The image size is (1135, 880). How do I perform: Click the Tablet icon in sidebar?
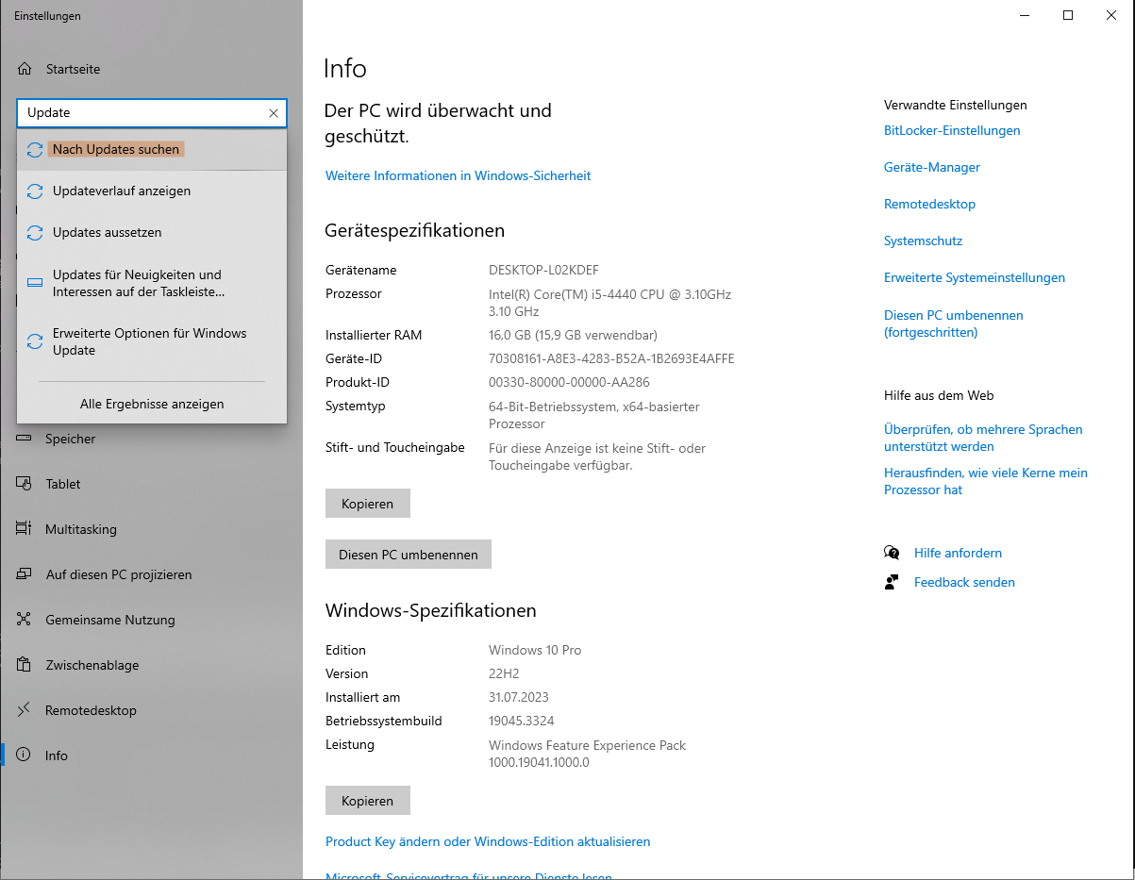pyautogui.click(x=25, y=484)
